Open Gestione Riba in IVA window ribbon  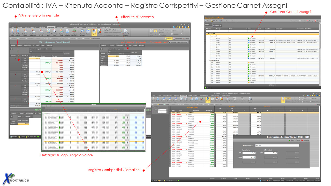[x=62, y=33]
